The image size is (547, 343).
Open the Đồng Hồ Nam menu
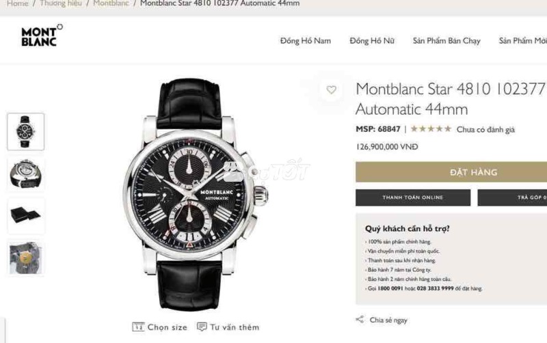click(306, 41)
